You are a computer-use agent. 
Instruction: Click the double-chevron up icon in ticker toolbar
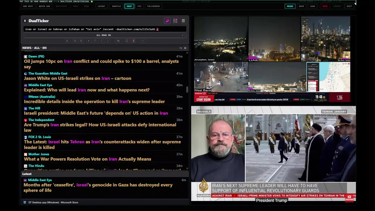(x=95, y=41)
